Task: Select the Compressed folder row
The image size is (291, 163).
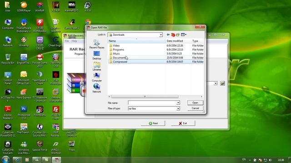Action: tap(156, 62)
